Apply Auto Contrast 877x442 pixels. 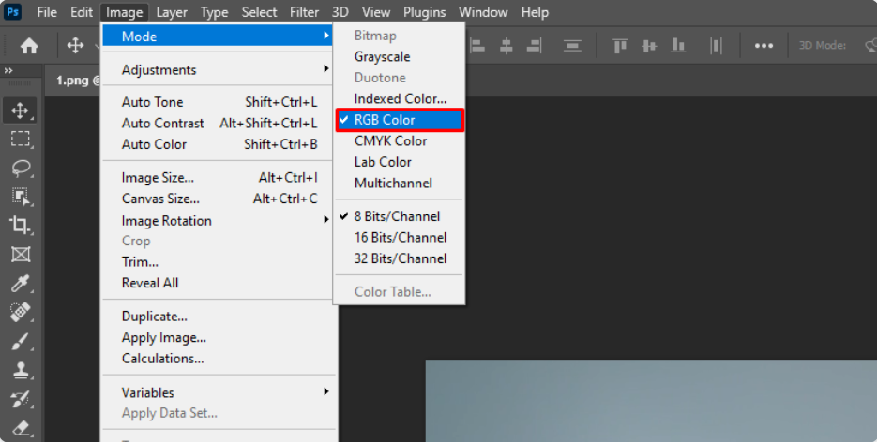coord(219,124)
